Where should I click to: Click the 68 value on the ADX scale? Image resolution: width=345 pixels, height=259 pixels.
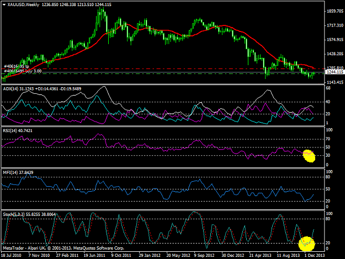[328, 88]
